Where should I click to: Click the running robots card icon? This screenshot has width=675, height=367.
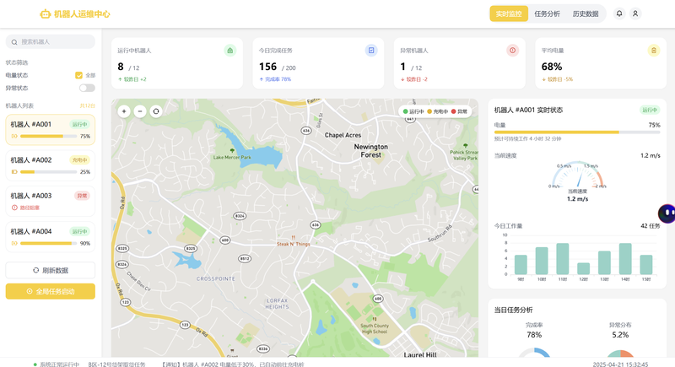tap(229, 51)
